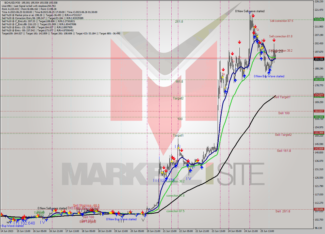
Task: Select the red 173.077 price tag
Action: 319,95
